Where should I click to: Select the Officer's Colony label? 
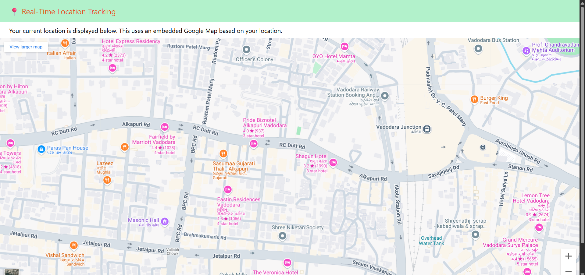point(255,59)
